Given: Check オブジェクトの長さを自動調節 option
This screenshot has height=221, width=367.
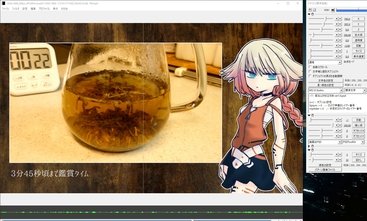Looking at the screenshot, I should pos(310,76).
